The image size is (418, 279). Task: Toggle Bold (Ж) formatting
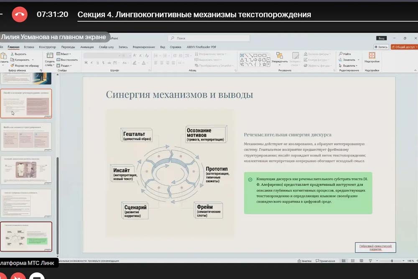[x=86, y=63]
